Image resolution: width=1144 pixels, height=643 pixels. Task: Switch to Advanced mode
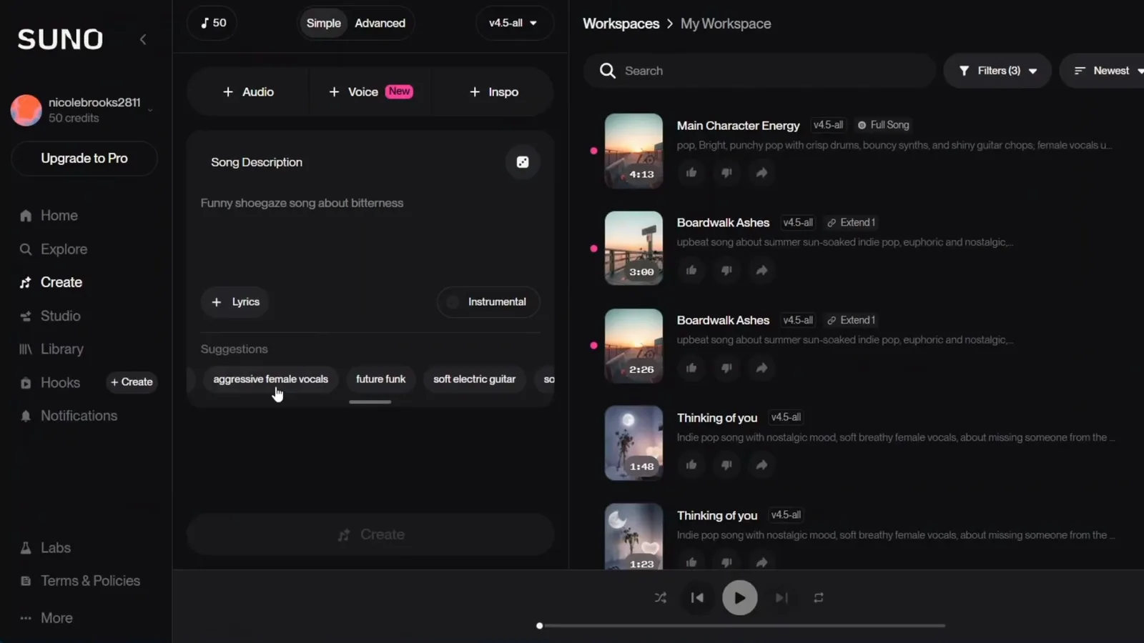[380, 23]
